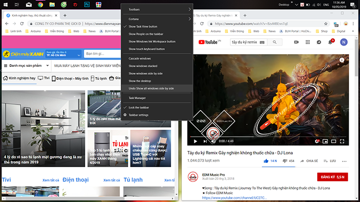
Task: Open YouTube notifications bell
Action: (330, 42)
